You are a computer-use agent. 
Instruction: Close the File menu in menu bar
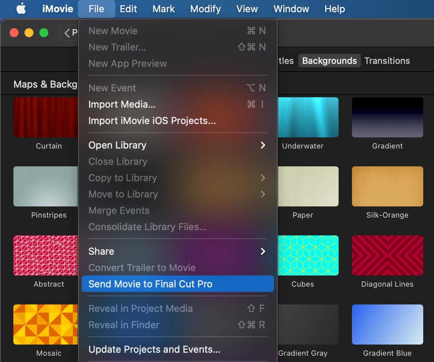pyautogui.click(x=96, y=9)
